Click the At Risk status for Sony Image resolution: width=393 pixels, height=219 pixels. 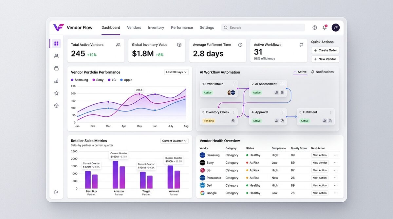(253, 163)
